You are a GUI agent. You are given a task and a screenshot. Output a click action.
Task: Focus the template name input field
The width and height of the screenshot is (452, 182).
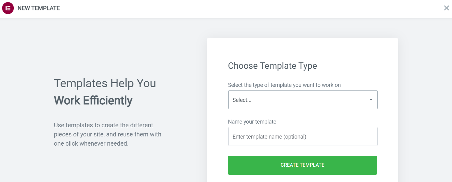click(303, 136)
